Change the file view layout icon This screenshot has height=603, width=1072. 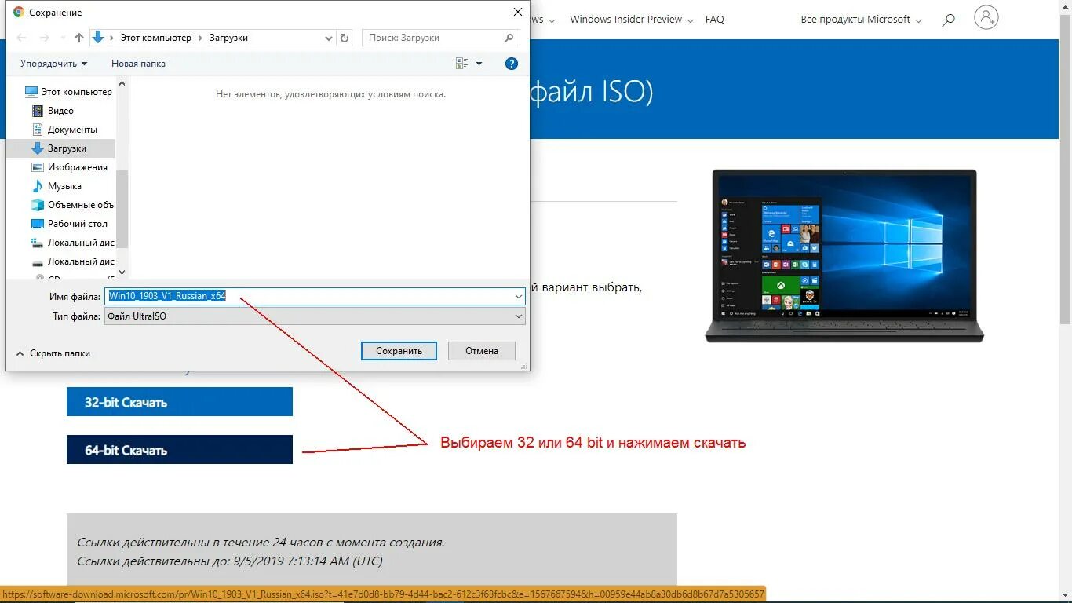click(461, 64)
